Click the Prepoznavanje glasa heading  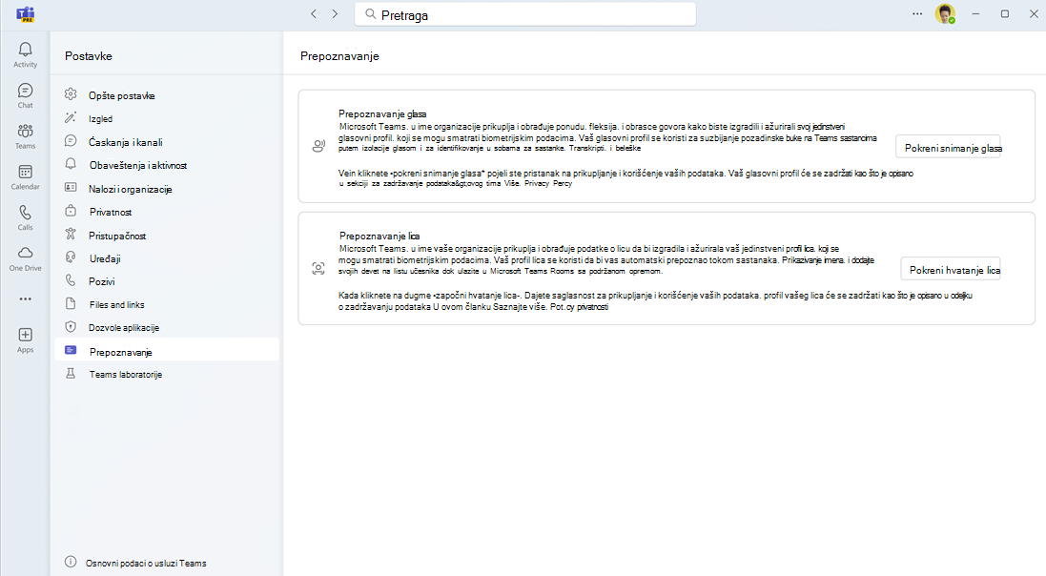pos(382,113)
